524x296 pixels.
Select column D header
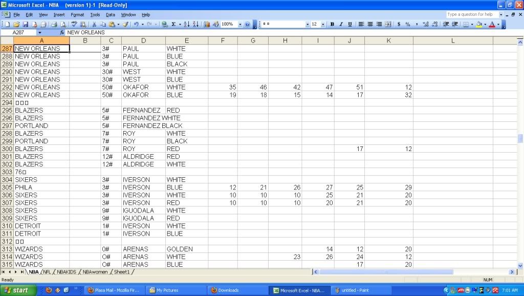tap(143, 41)
